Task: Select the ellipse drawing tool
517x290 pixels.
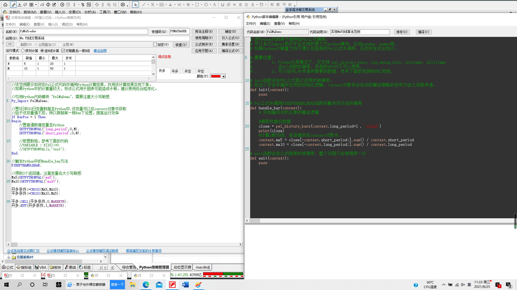Action: [x=206, y=5]
